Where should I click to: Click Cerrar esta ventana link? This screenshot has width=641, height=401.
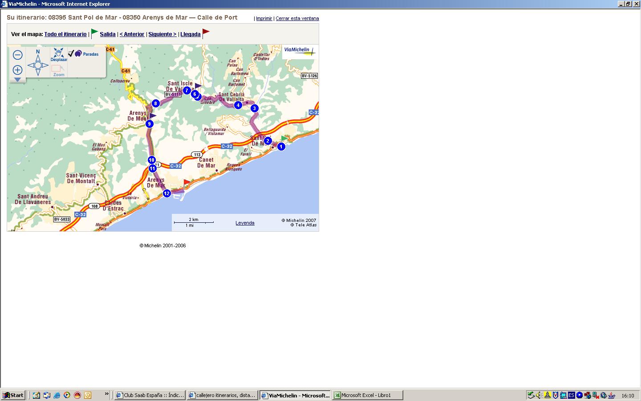[297, 19]
